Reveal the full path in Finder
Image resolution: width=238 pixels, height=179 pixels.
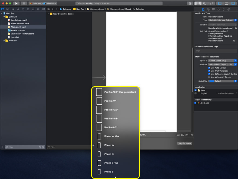234,41
